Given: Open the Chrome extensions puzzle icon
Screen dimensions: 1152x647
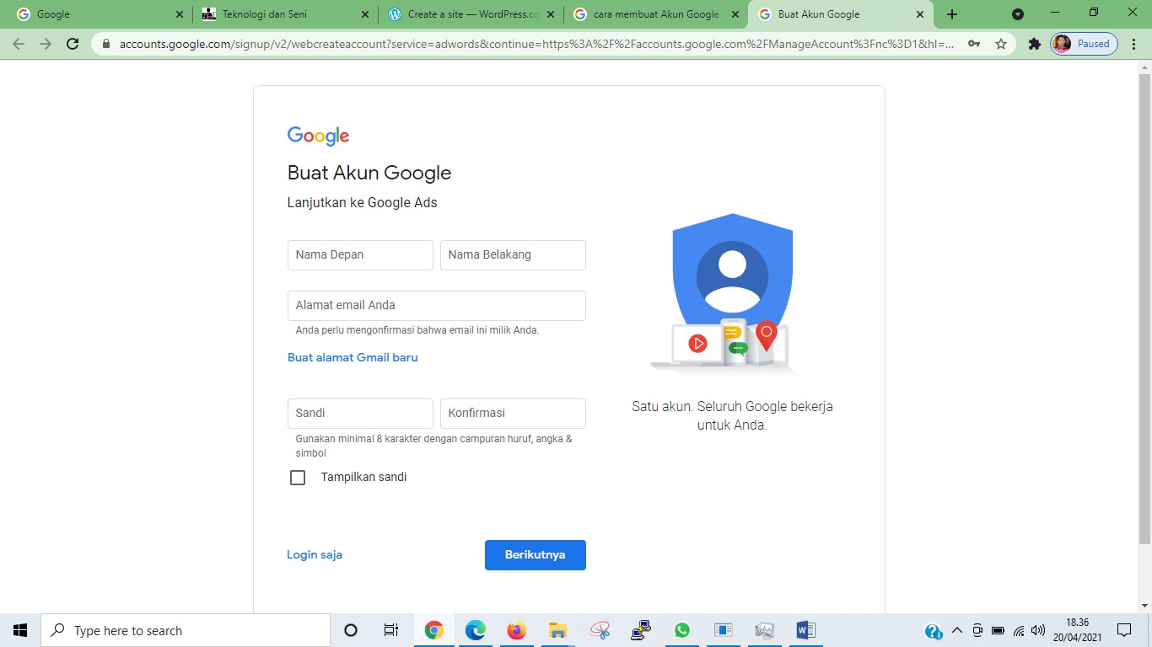Looking at the screenshot, I should (x=1035, y=44).
